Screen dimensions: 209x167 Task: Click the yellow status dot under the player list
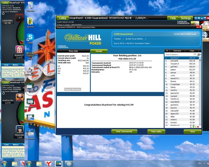tap(196, 127)
